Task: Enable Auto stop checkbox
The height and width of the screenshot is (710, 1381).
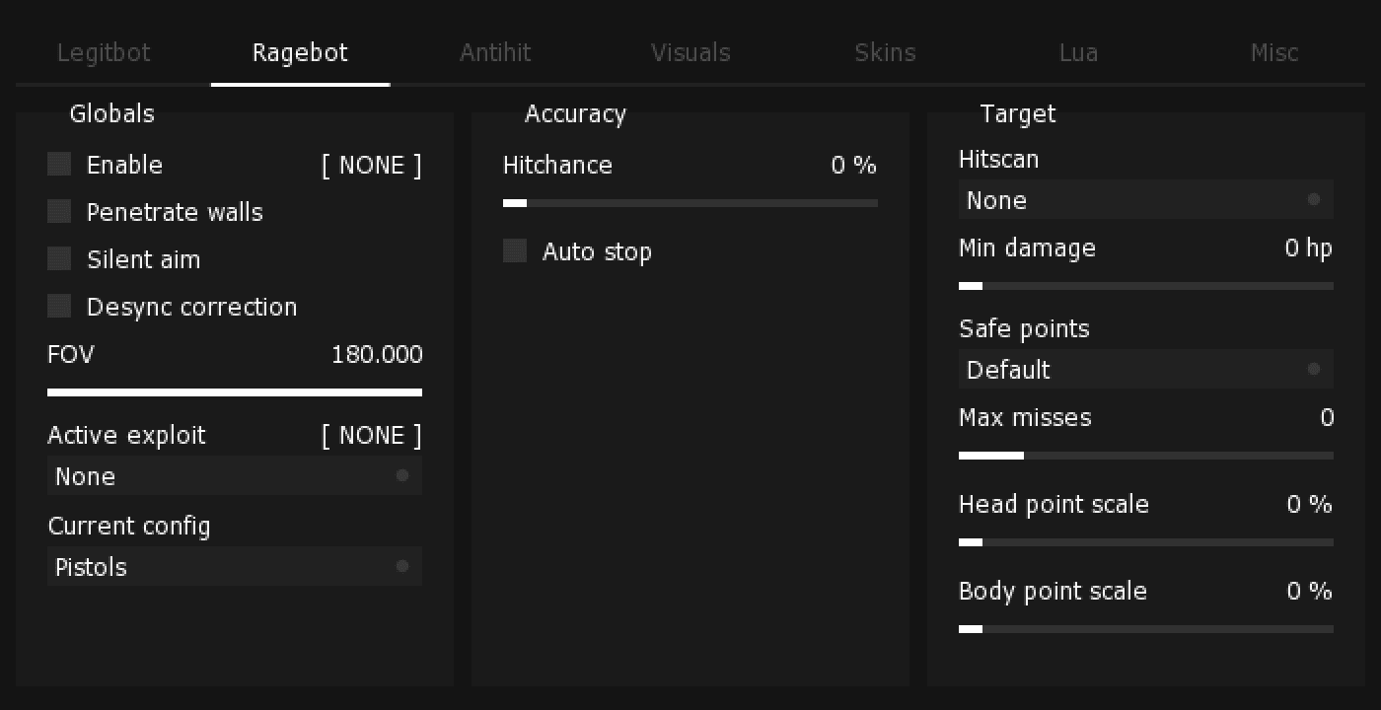Action: point(515,251)
